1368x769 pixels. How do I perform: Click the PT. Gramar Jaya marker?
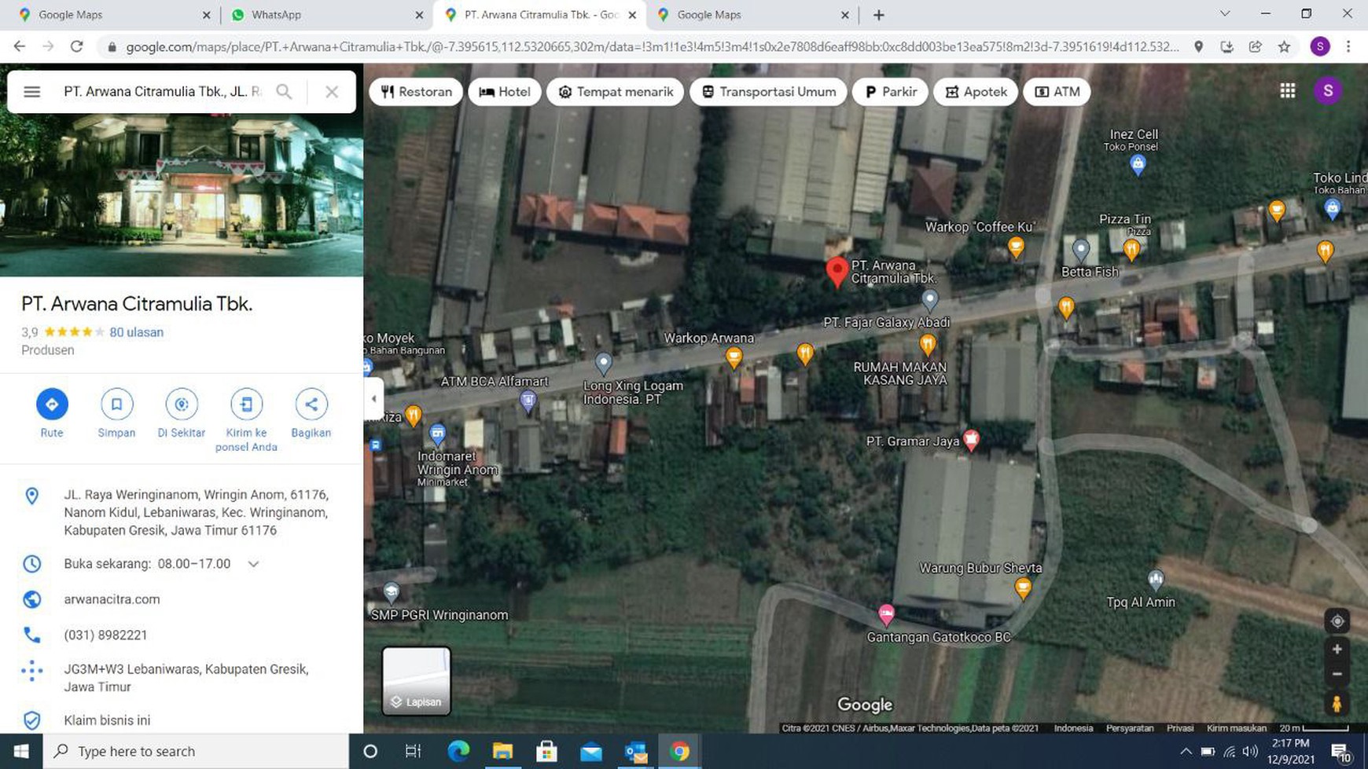click(x=971, y=441)
